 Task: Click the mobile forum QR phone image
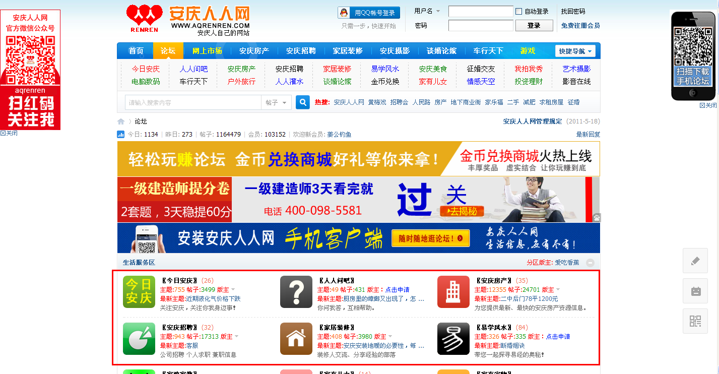tap(693, 55)
